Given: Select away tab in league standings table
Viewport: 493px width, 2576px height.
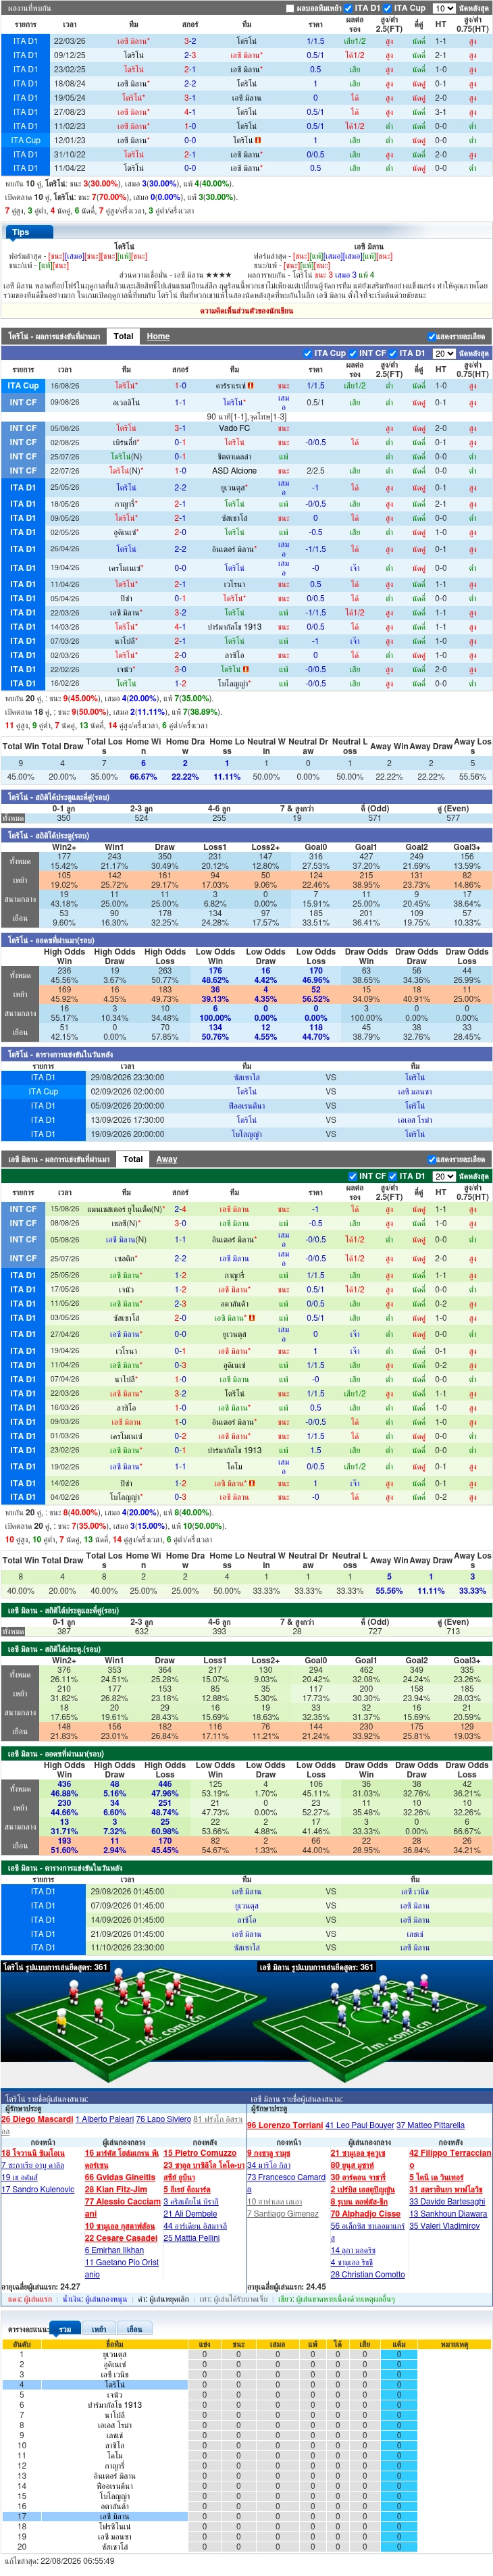Looking at the screenshot, I should 134,2329.
